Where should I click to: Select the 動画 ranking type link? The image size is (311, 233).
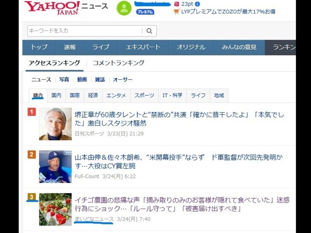[x=82, y=80]
